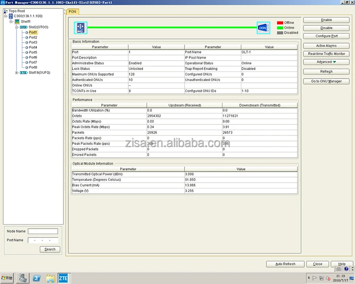Viewport: 355px width, 284px height.
Task: Collapse the C300(136.1.1.100) tree node
Action: click(5, 16)
